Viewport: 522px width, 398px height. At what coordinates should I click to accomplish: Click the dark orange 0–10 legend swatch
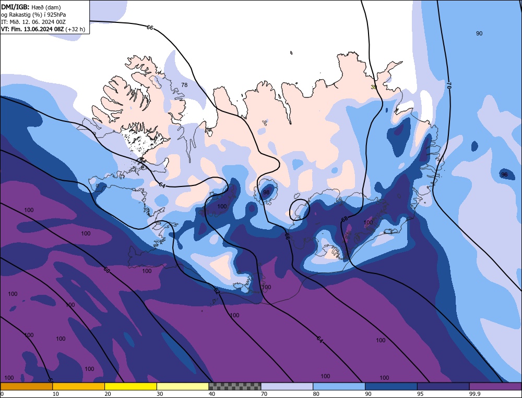pyautogui.click(x=27, y=387)
